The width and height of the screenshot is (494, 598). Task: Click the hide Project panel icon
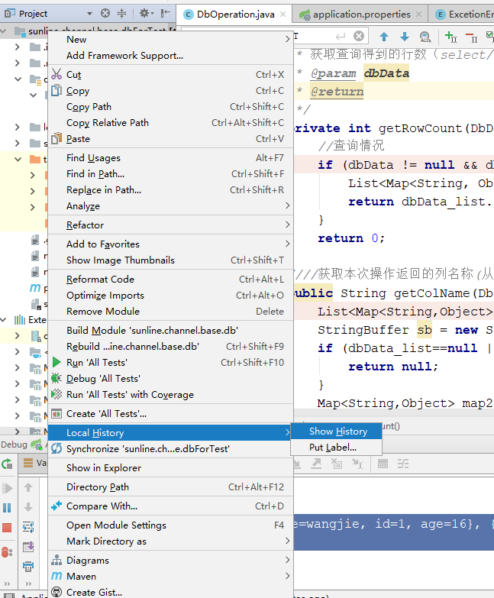pos(165,14)
